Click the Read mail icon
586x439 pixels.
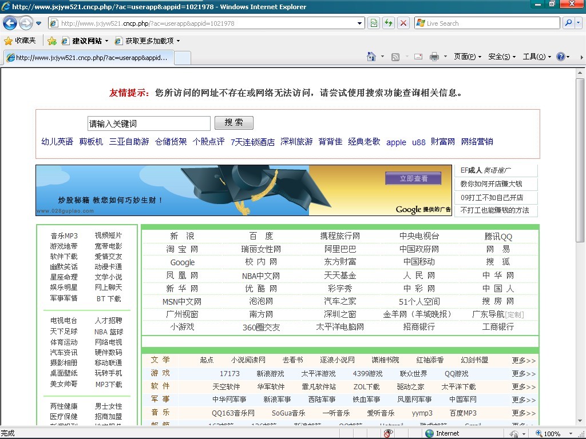[x=418, y=57]
